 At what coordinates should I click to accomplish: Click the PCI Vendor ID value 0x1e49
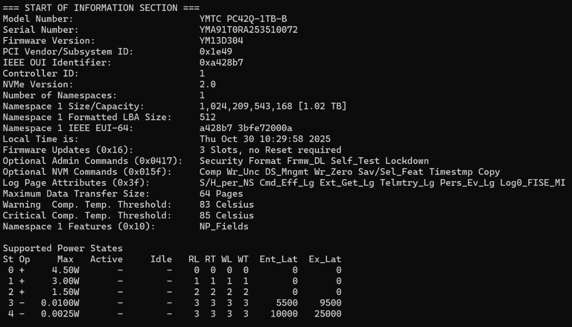pos(216,51)
